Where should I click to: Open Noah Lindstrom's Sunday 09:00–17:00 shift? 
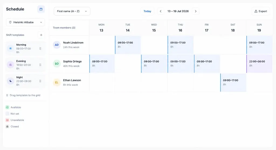tap(259, 45)
